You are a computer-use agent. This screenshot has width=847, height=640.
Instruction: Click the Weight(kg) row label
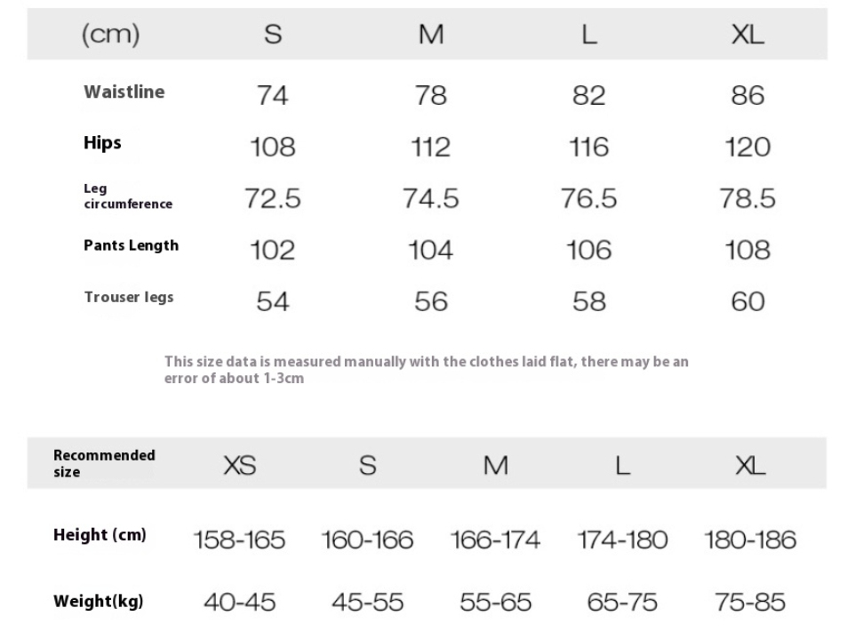[99, 601]
